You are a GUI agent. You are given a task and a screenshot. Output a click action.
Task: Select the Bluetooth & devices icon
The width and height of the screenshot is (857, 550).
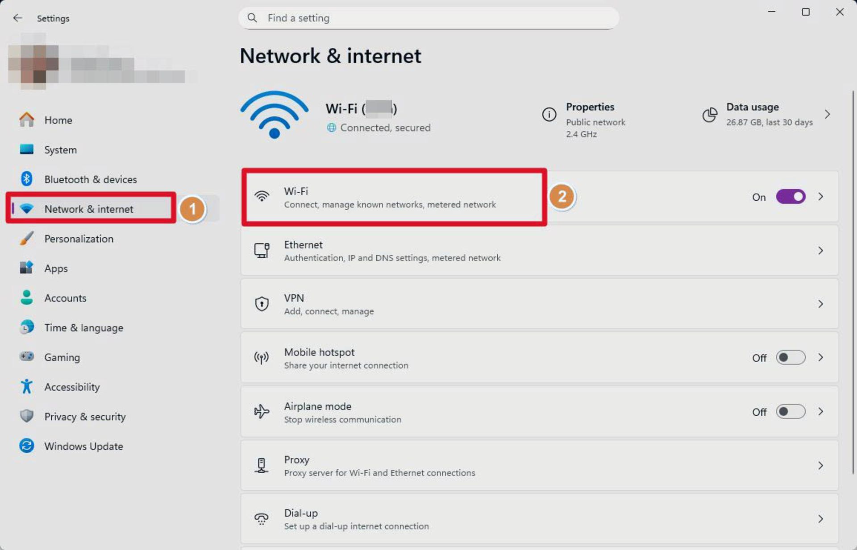27,179
